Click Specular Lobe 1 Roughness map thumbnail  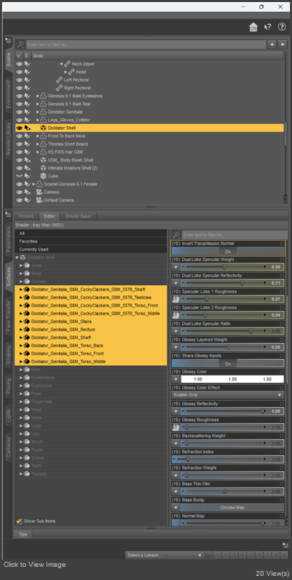(176, 298)
